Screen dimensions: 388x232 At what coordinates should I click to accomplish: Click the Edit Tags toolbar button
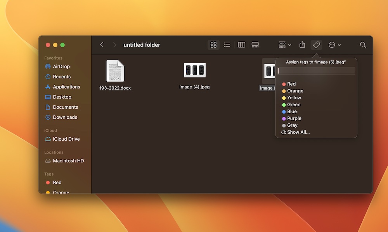pyautogui.click(x=316, y=45)
